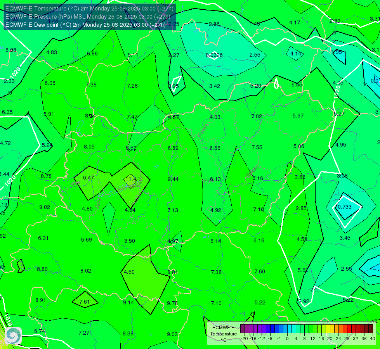Click the 6.89 value on the map
The height and width of the screenshot is (349, 380).
tap(173, 148)
